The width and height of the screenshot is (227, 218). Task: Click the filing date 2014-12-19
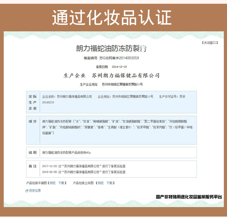[x=119, y=67]
